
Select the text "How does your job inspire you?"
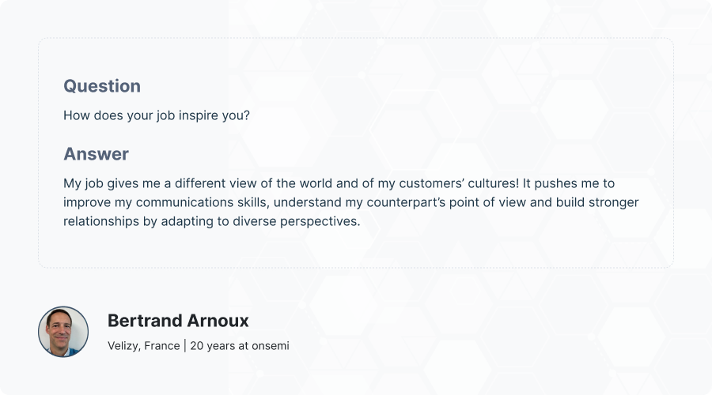point(157,115)
